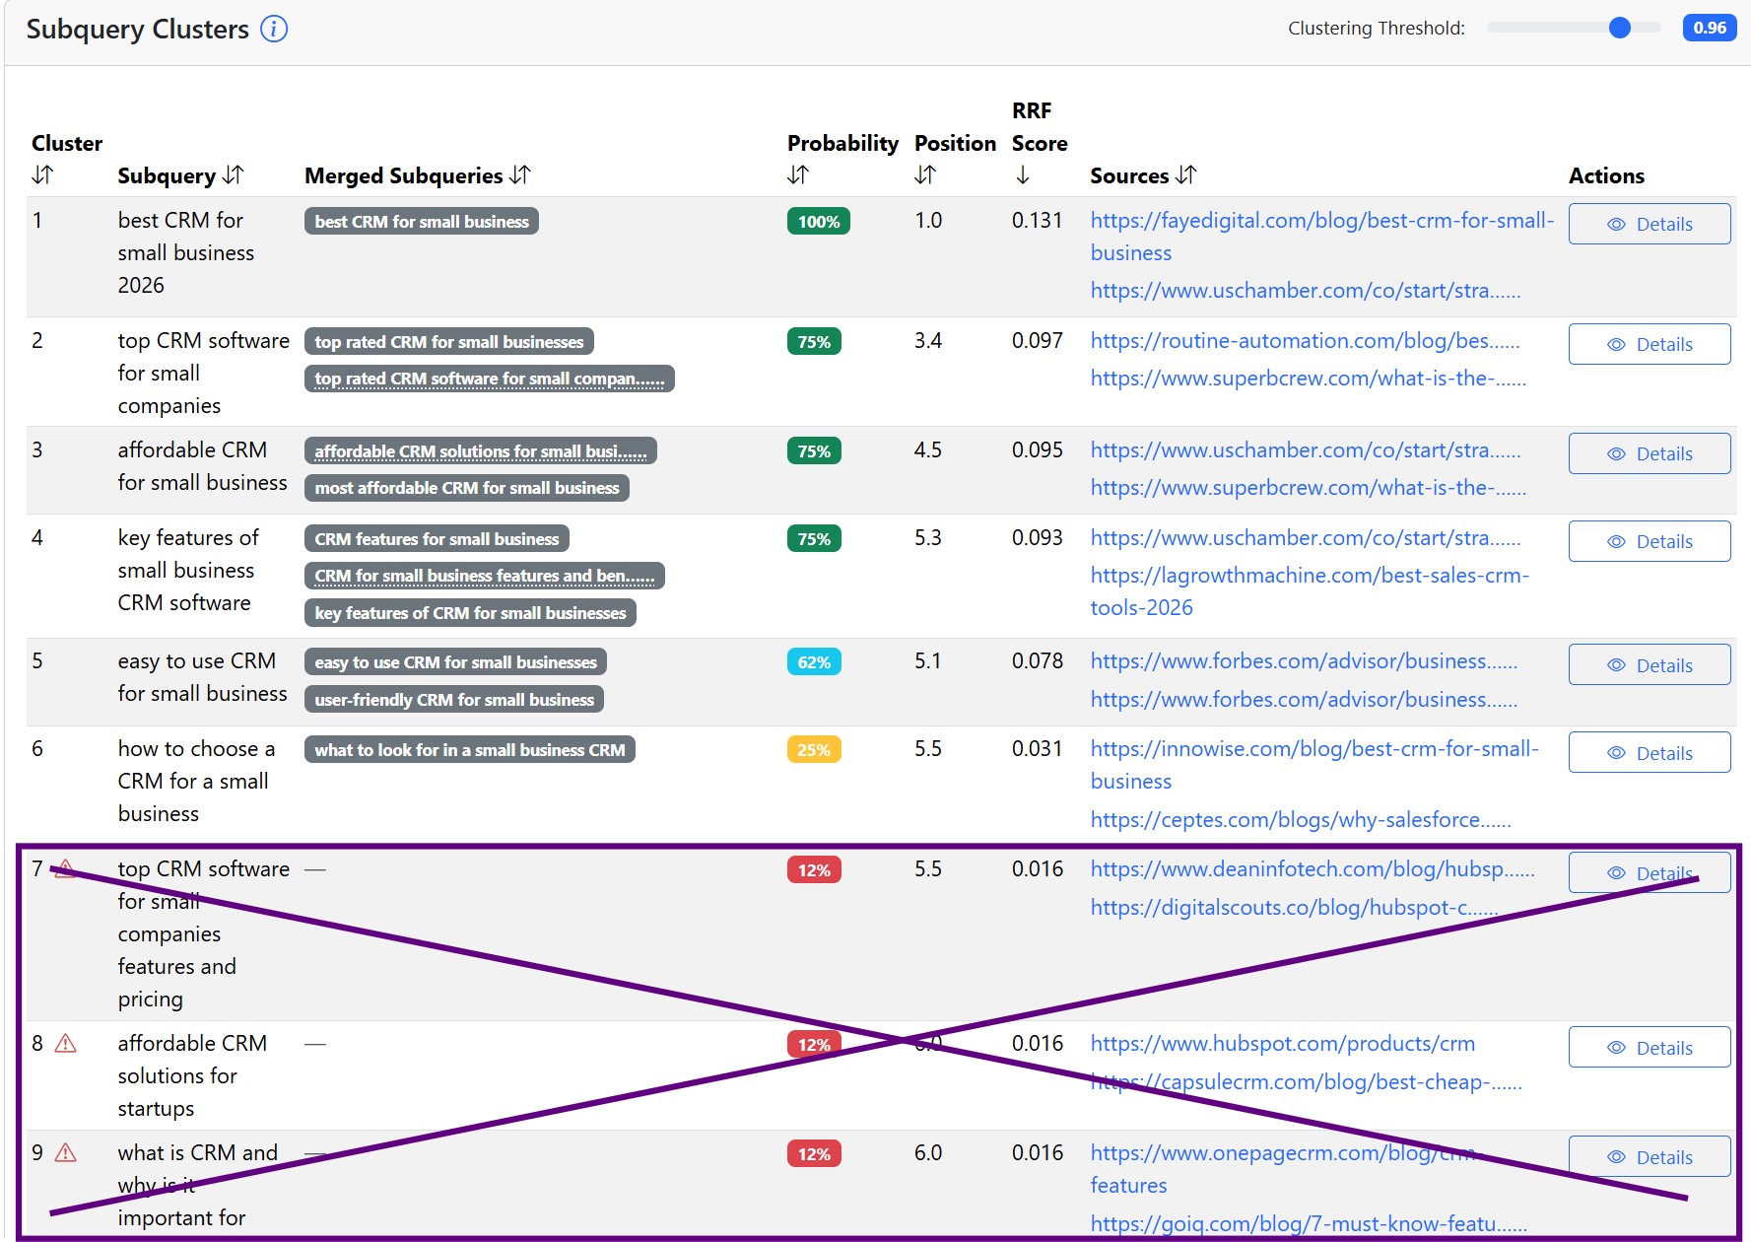Screen dimensions: 1751x1242
Task: Click warning triangle icon on cluster 8
Action: pyautogui.click(x=65, y=1043)
